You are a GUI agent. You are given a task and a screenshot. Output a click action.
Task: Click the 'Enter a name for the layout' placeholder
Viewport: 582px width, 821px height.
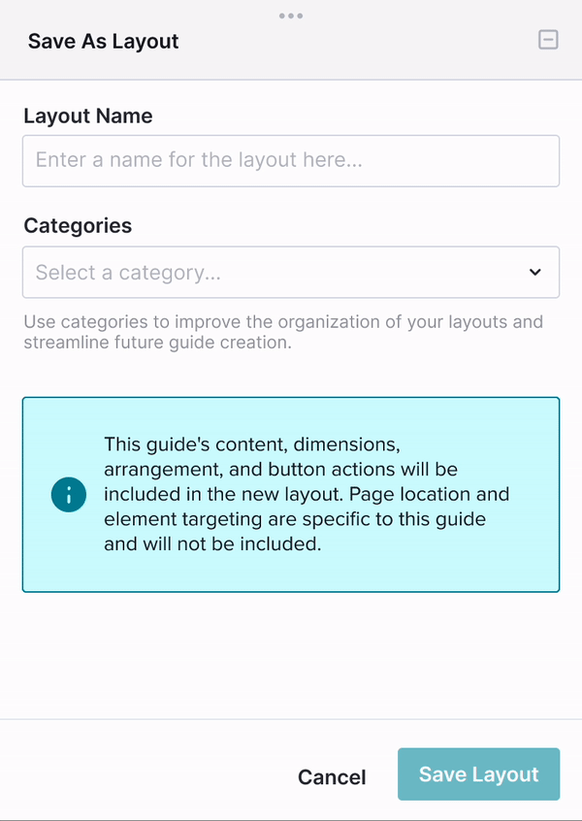point(199,160)
